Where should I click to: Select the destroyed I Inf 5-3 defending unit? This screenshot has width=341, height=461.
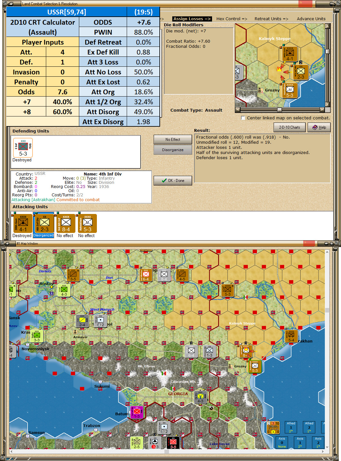coord(23,148)
